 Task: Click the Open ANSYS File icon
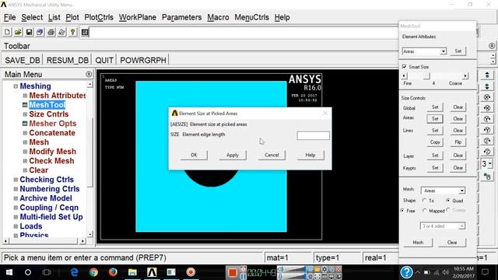click(18, 32)
